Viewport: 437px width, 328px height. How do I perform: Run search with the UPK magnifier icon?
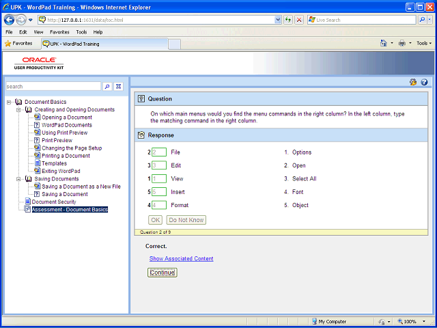[x=107, y=87]
